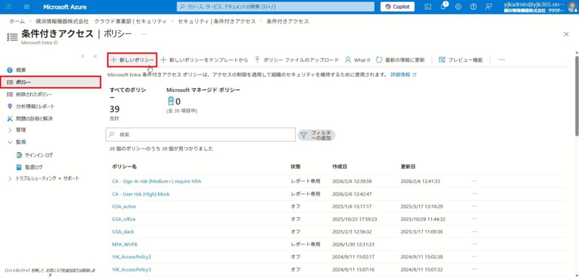Open the GSA_active policy link
This screenshot has width=579, height=278.
click(124, 206)
